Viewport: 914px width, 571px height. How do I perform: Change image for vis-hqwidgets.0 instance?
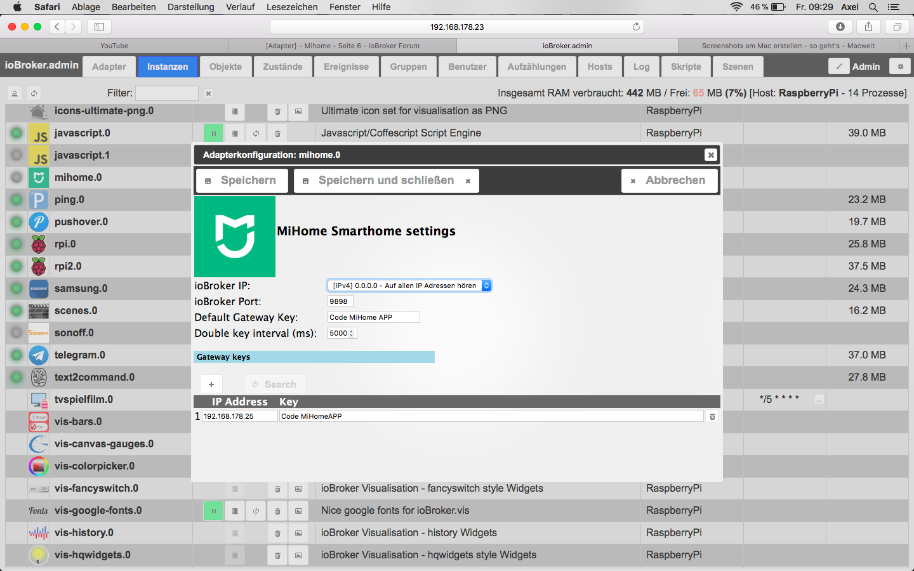click(x=298, y=555)
